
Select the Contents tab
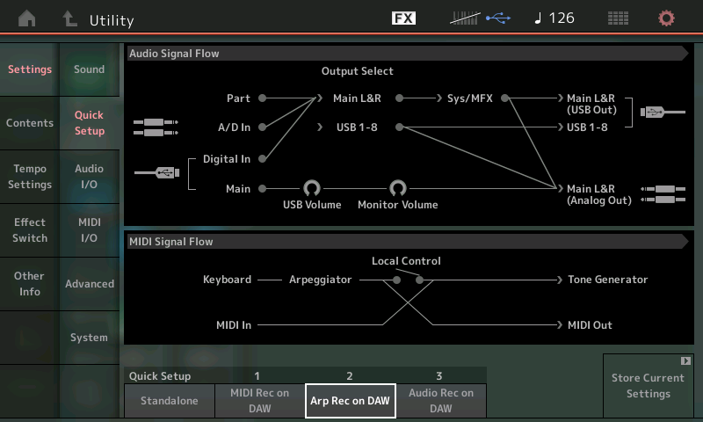click(x=30, y=123)
